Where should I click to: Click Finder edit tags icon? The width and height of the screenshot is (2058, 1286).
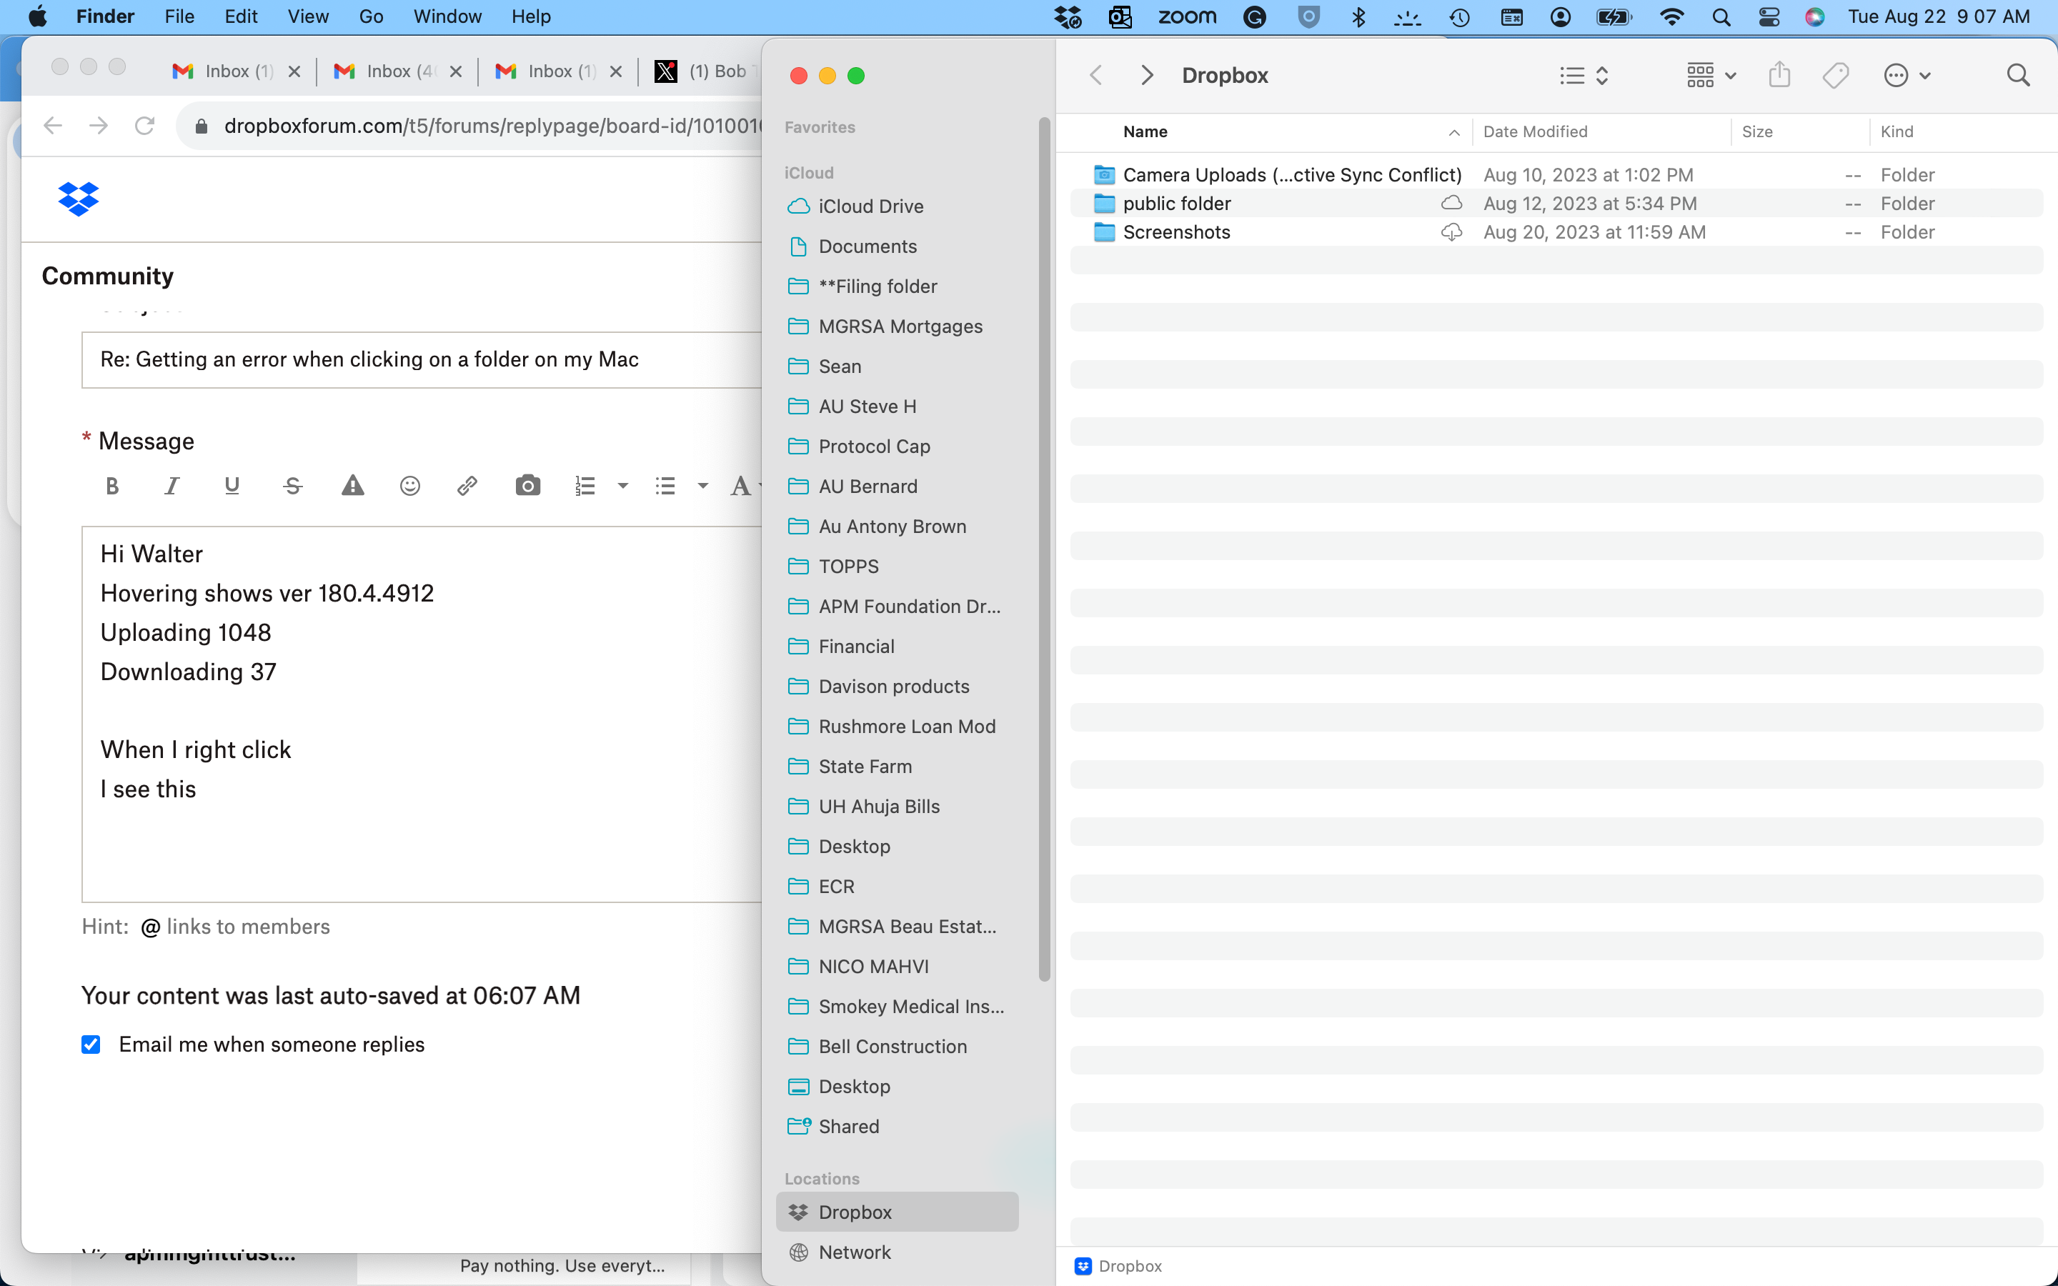1835,75
